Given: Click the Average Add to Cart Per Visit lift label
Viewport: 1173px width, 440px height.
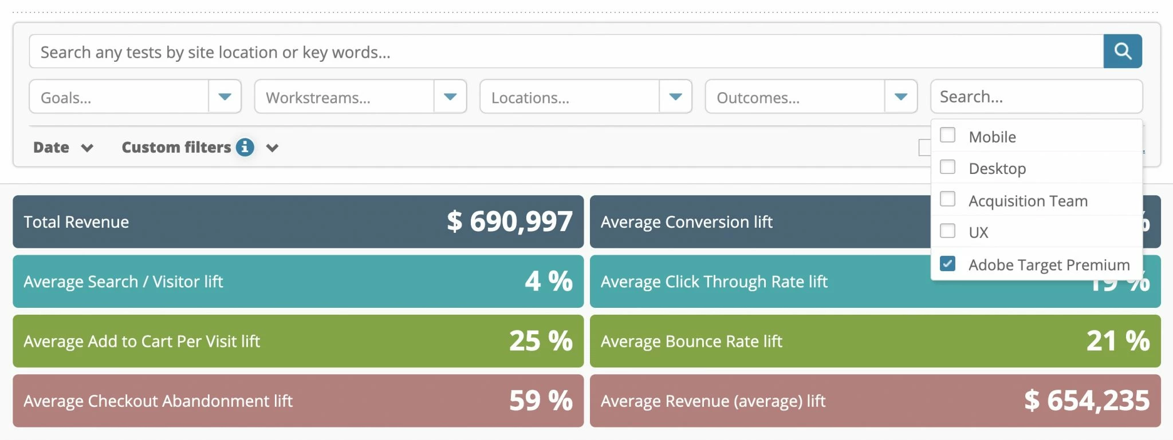Looking at the screenshot, I should click(141, 341).
